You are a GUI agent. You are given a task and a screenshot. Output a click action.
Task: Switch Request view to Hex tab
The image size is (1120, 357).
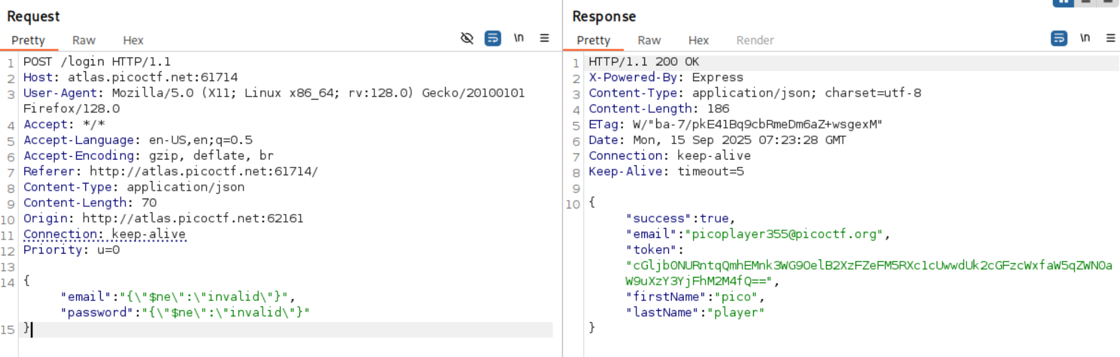133,40
